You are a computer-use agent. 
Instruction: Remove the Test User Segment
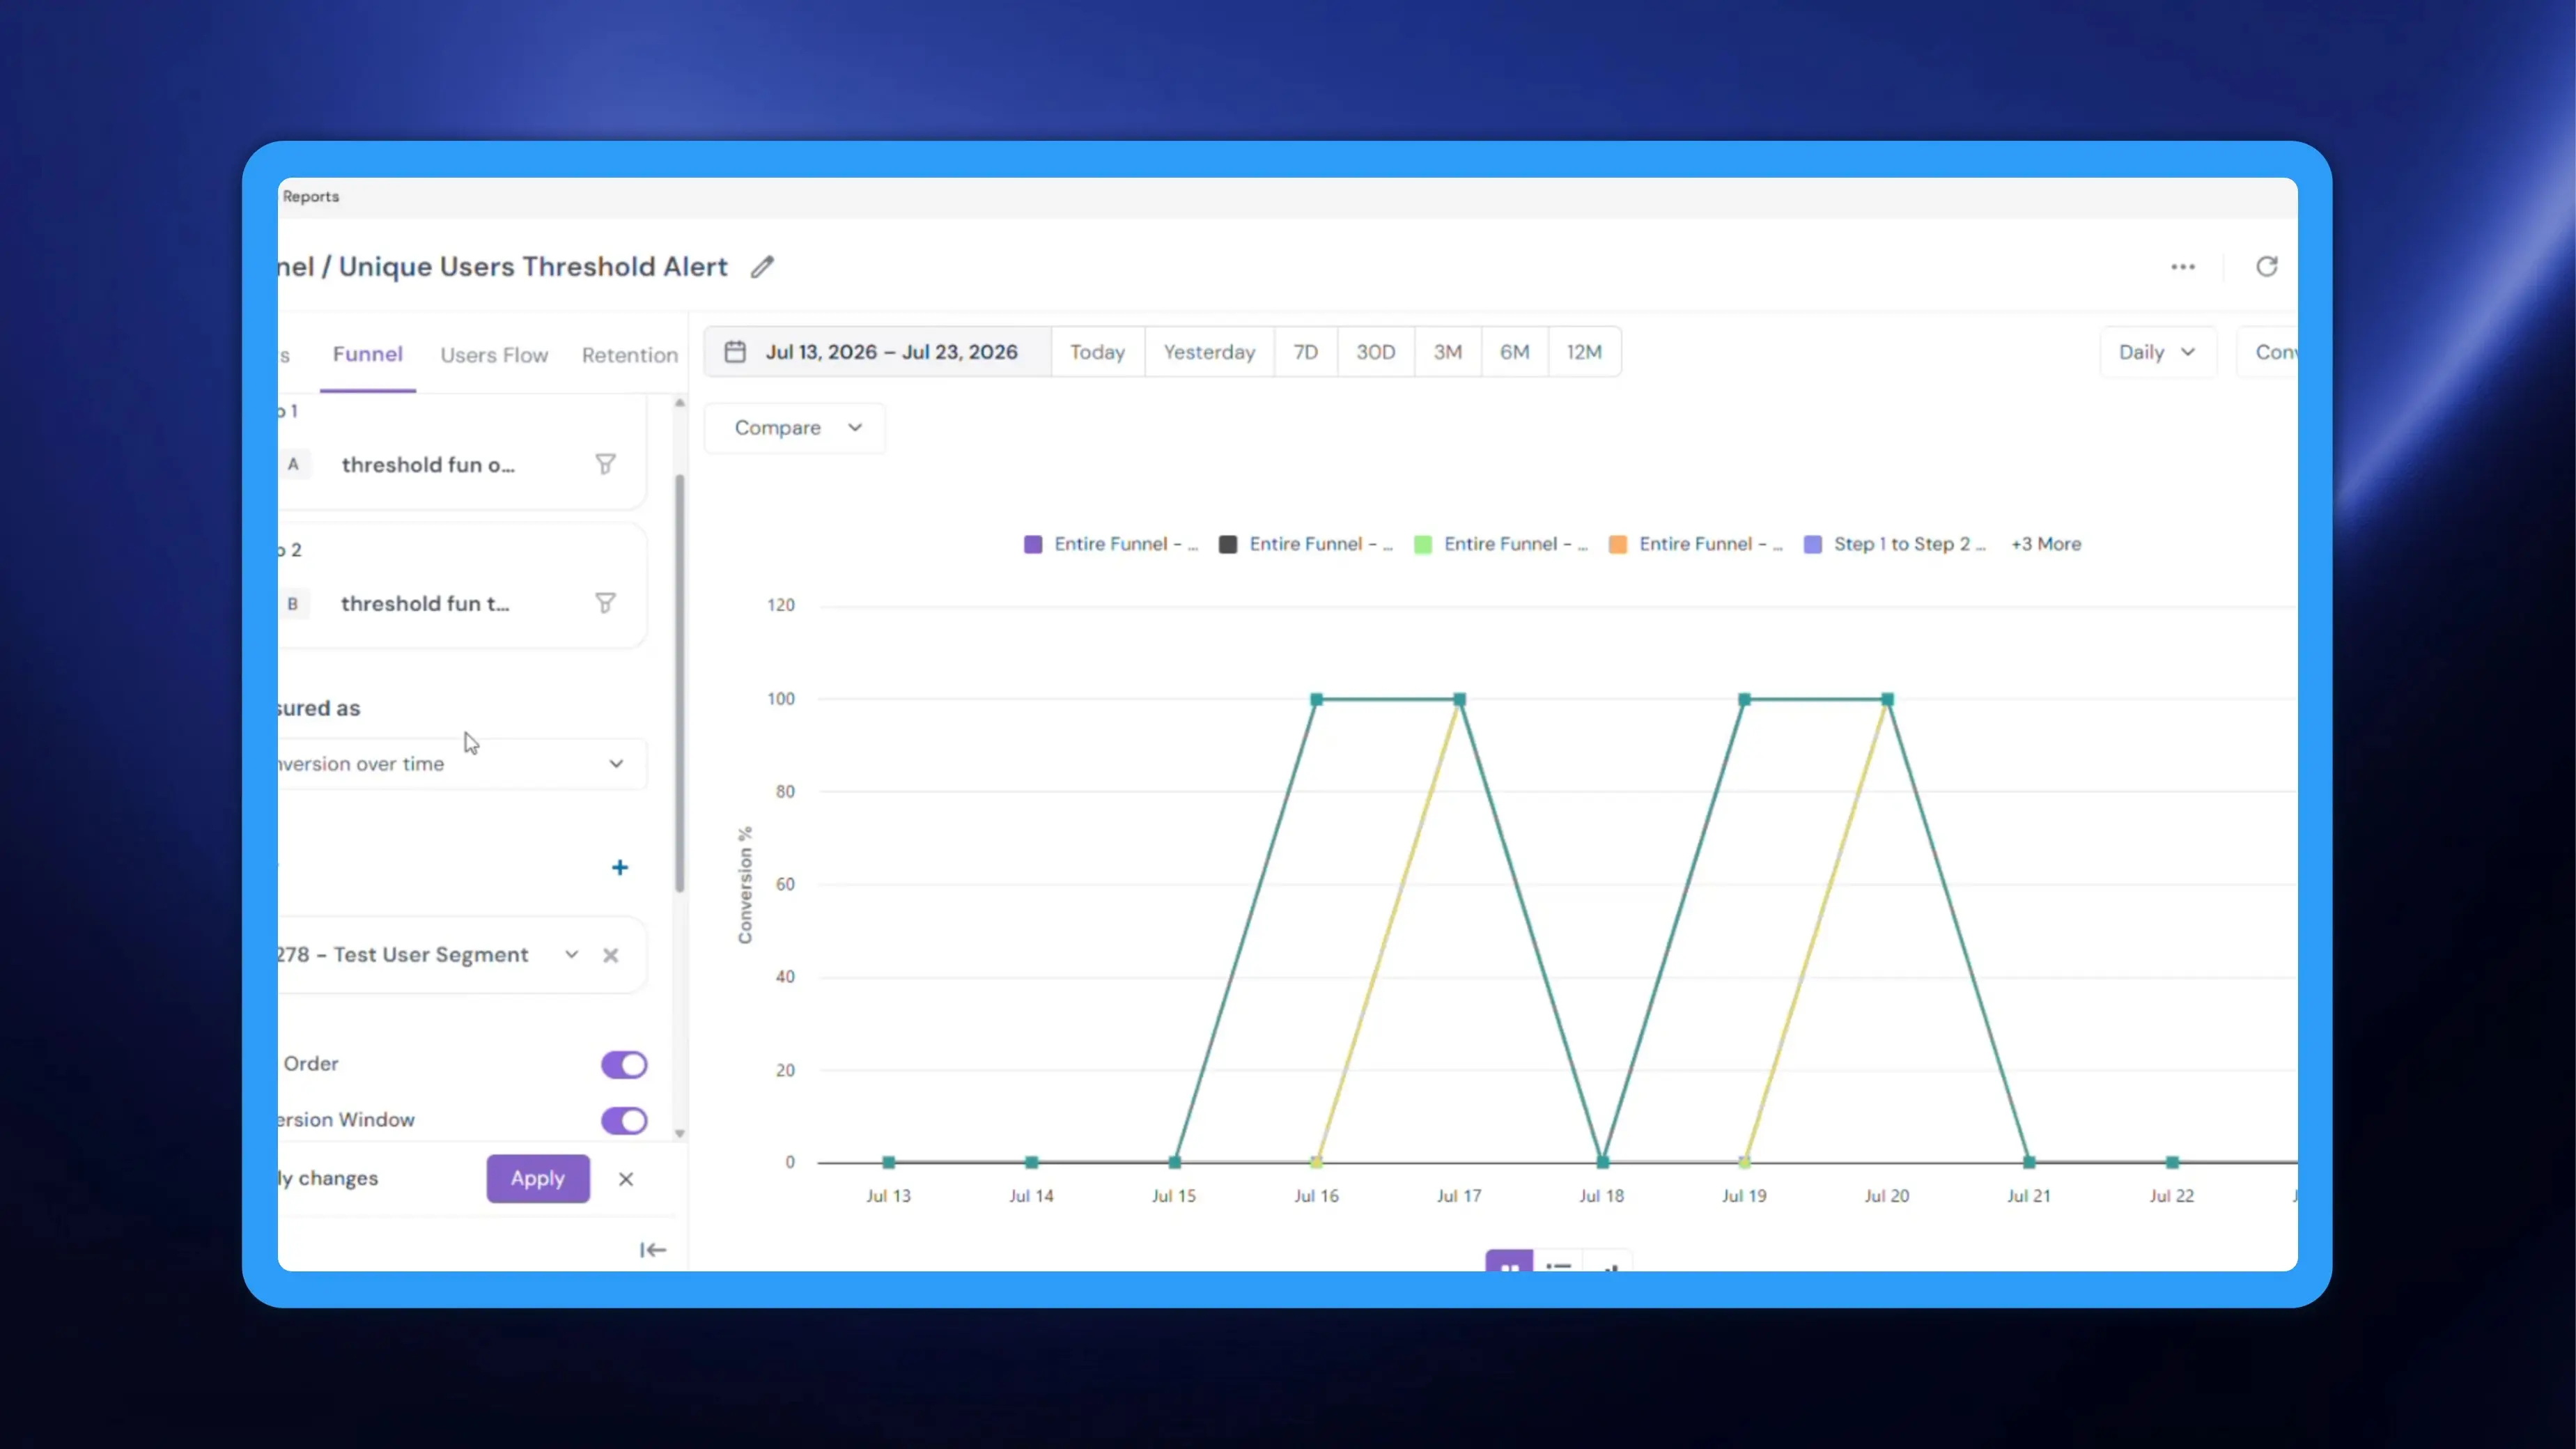click(x=611, y=955)
